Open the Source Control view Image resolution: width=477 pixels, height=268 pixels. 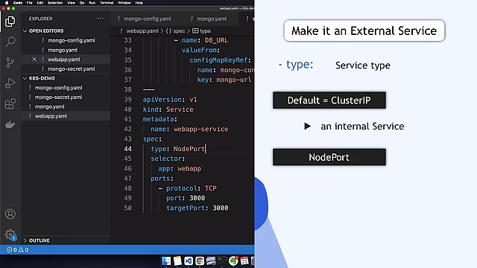[10, 63]
